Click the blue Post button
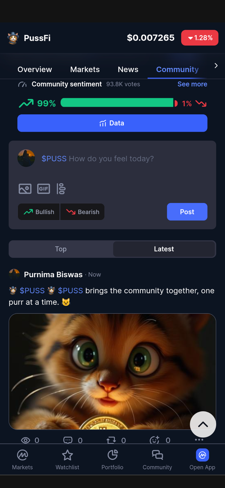The image size is (225, 488). [187, 212]
